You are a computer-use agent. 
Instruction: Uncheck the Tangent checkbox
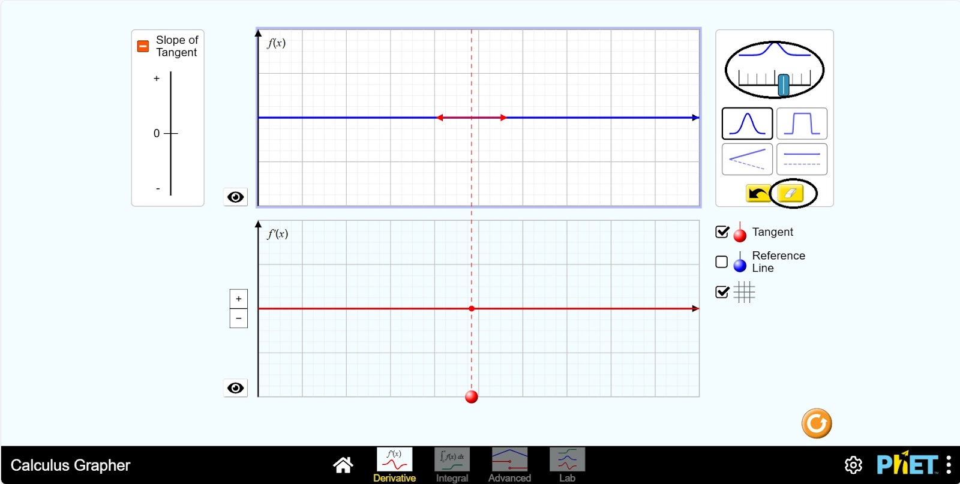[x=722, y=232]
